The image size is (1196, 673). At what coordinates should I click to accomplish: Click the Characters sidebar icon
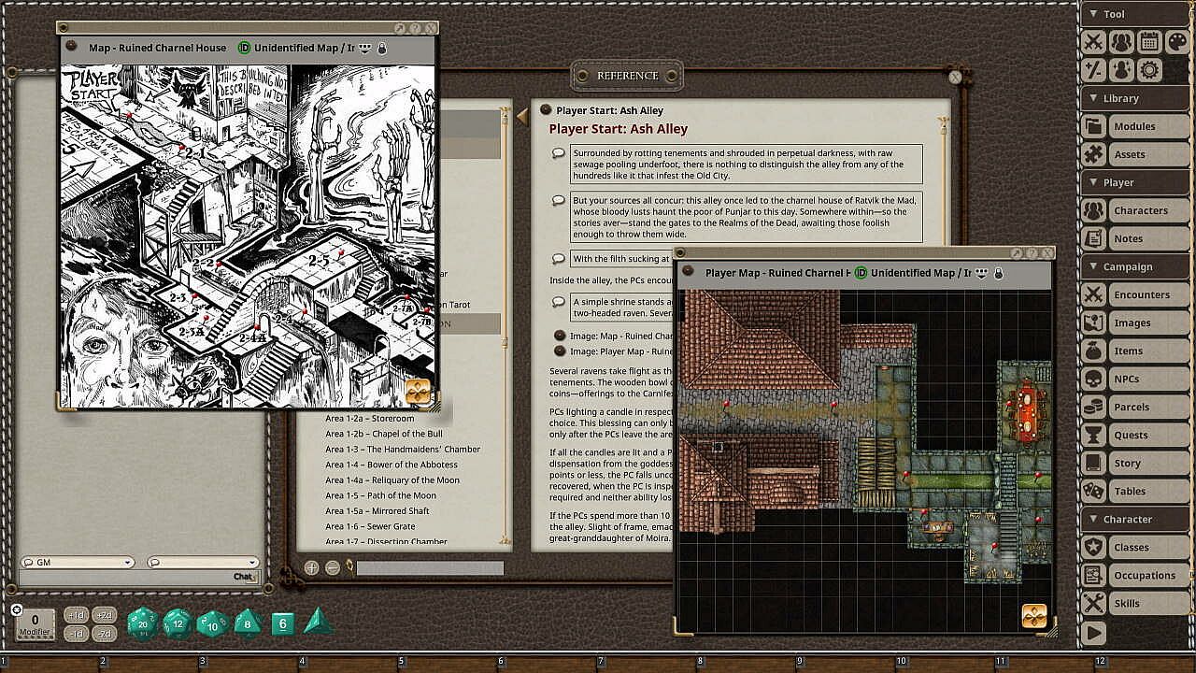coord(1094,210)
